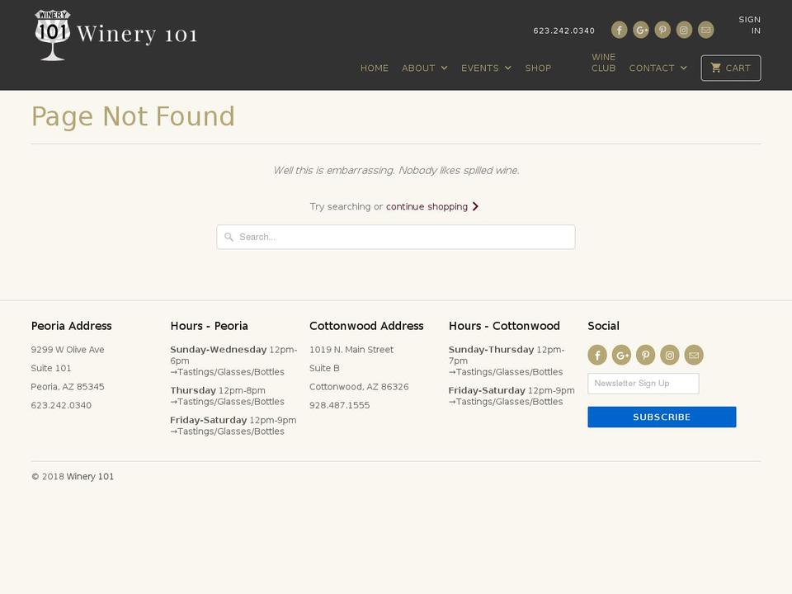
Task: Open Google Plus icon in header
Action: coord(641,30)
